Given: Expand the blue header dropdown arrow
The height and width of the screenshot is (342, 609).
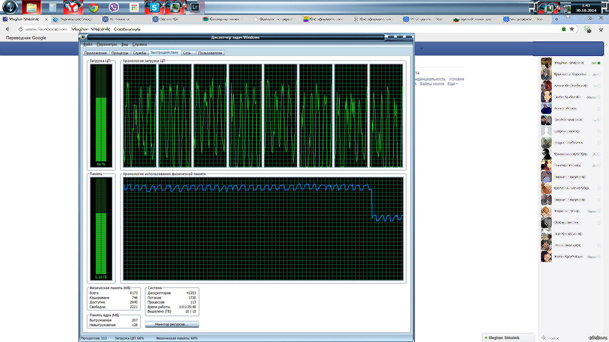Looking at the screenshot, I should 421,49.
